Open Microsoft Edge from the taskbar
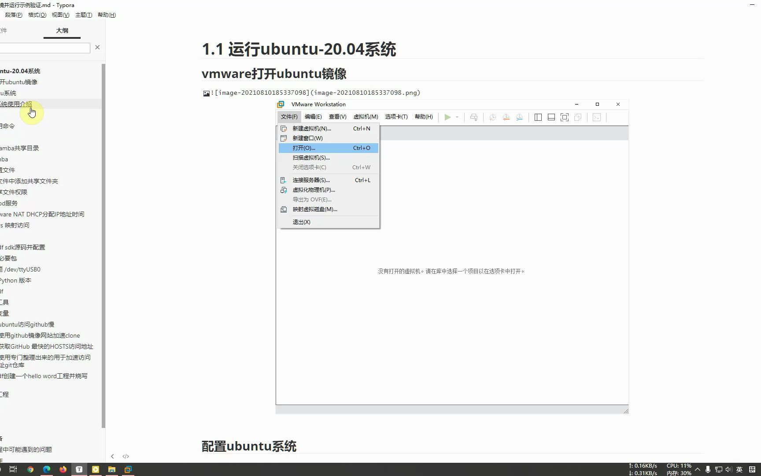Image resolution: width=761 pixels, height=476 pixels. pos(47,469)
